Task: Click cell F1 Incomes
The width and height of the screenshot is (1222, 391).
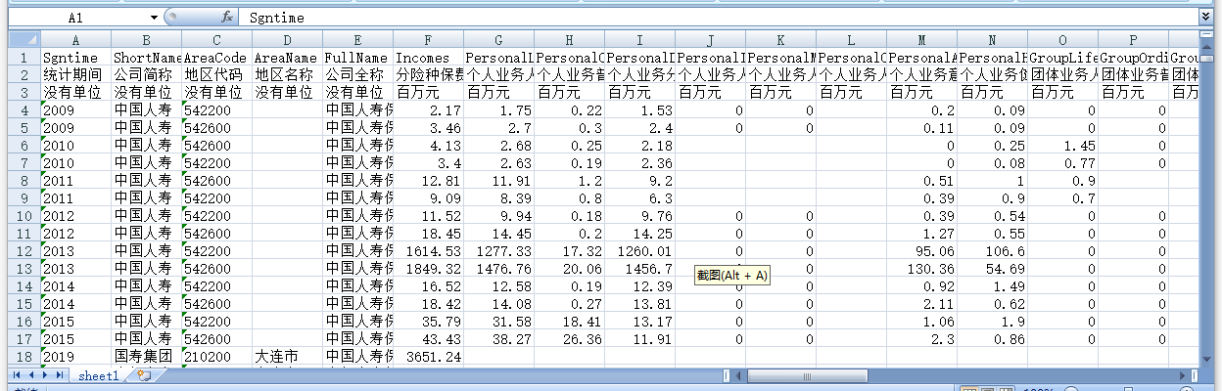Action: pos(429,58)
